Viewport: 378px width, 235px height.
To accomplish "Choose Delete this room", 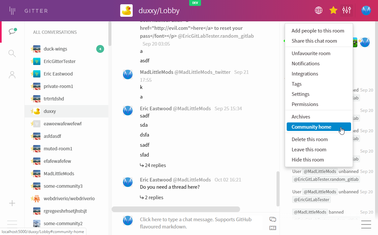I will click(x=319, y=139).
